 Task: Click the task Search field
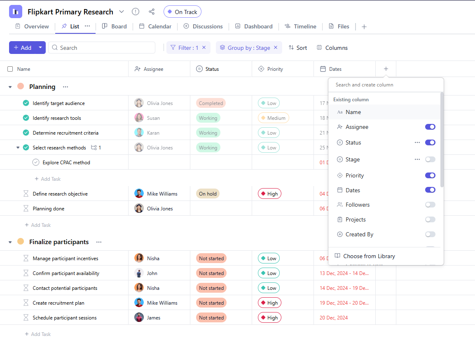tap(102, 47)
